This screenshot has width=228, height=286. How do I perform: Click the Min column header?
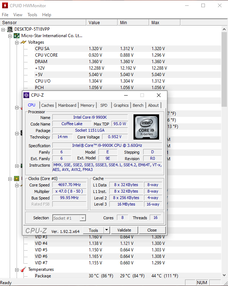pyautogui.click(x=133, y=23)
